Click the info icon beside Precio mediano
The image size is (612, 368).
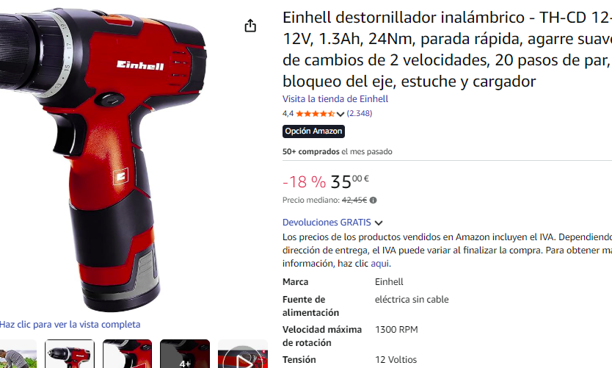(x=373, y=201)
